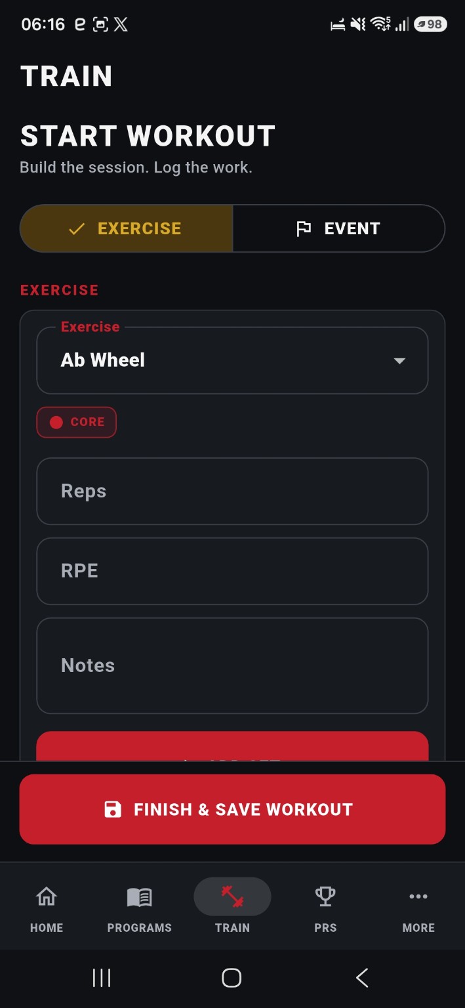Tap the flag icon beside Event
Image resolution: width=465 pixels, height=1008 pixels.
click(304, 228)
